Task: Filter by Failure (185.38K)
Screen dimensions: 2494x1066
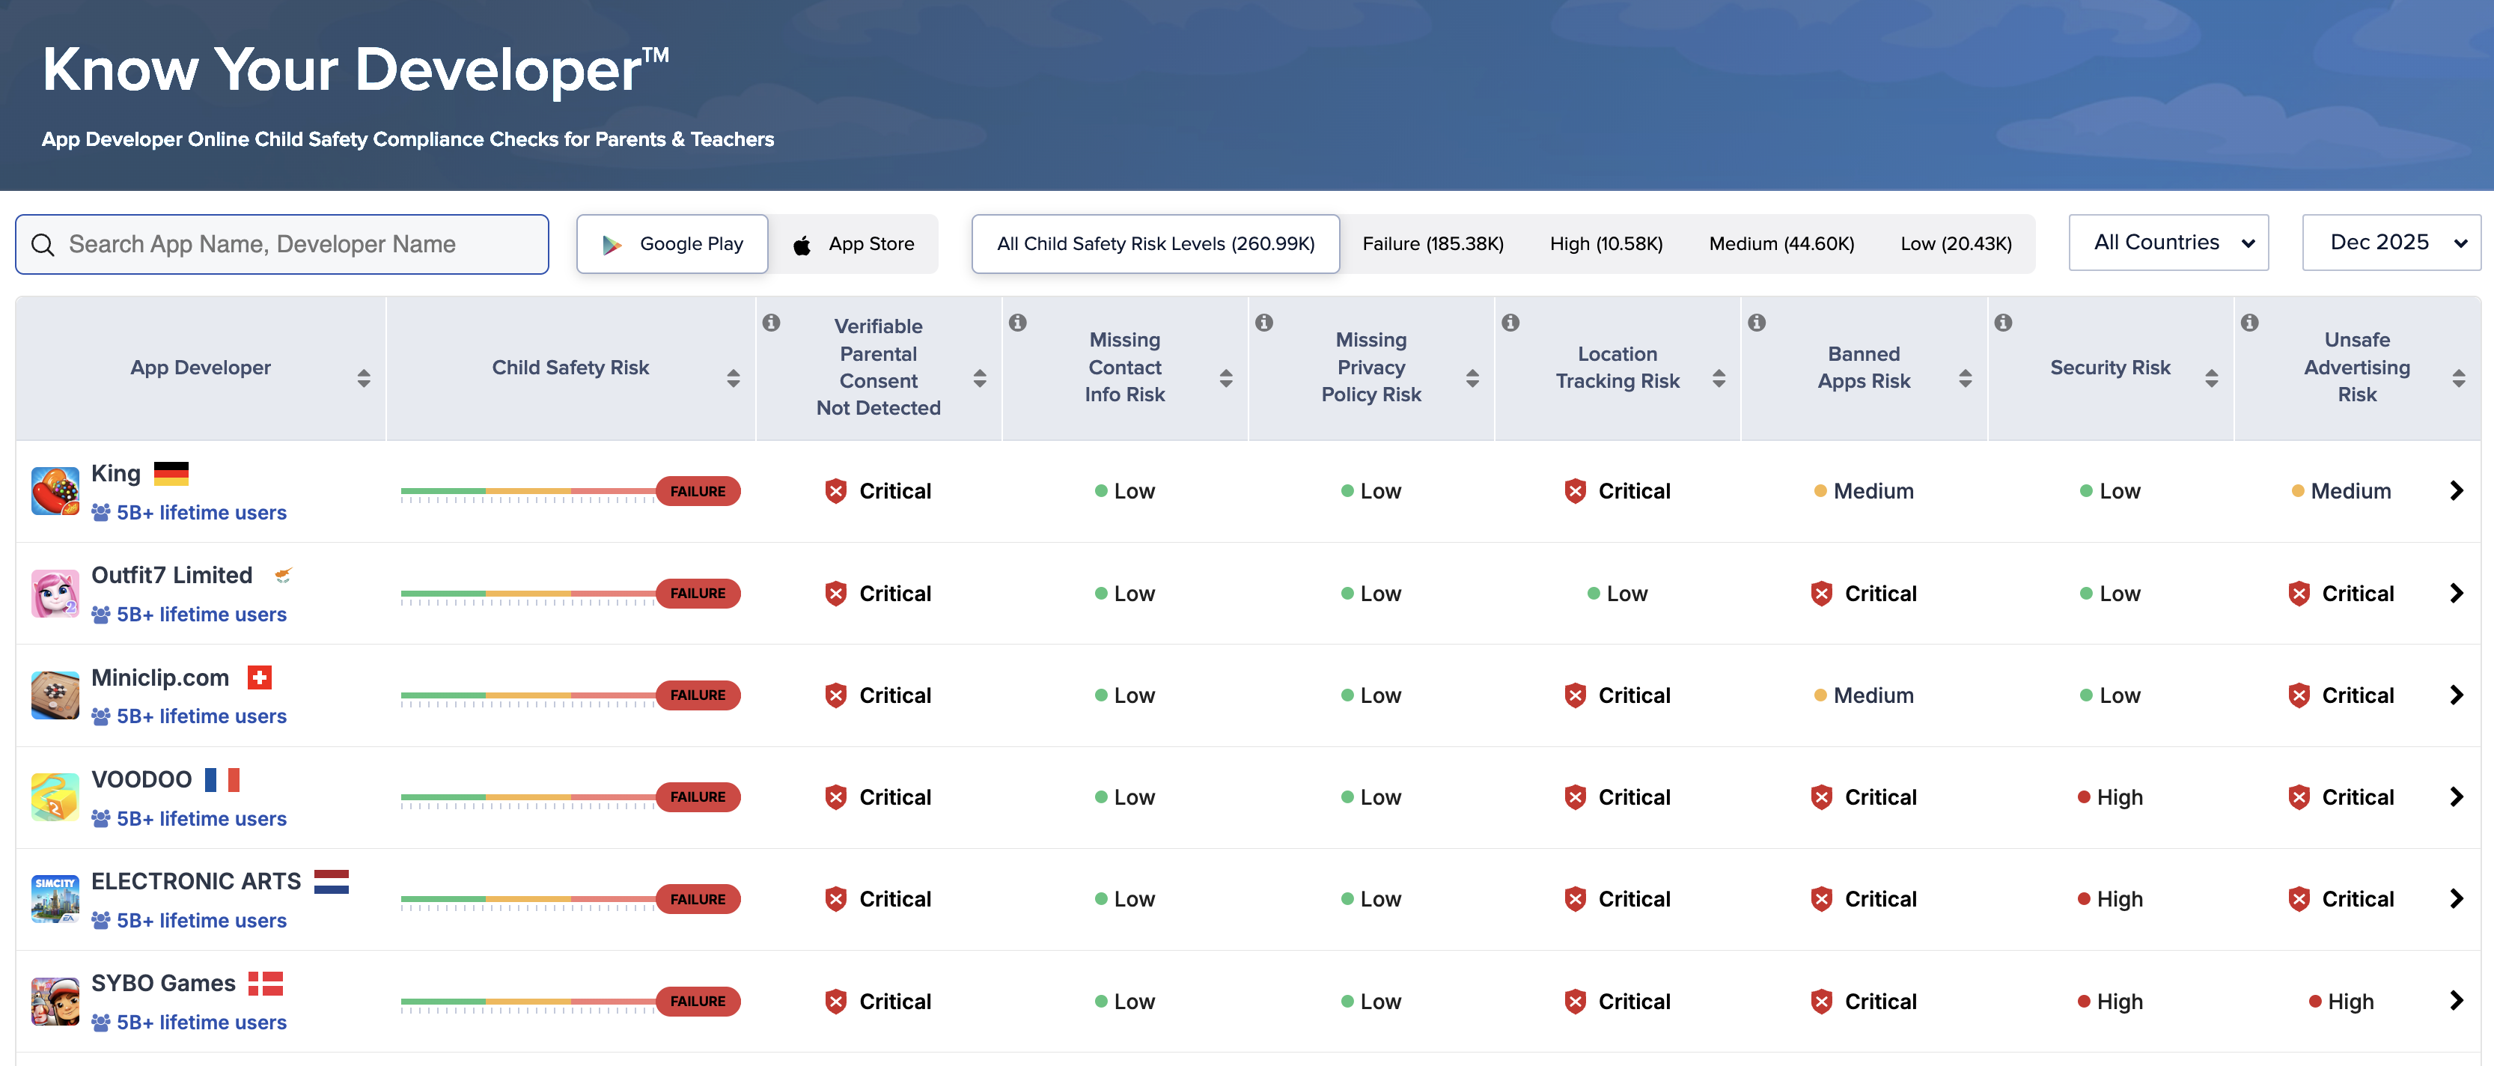Action: [1433, 244]
